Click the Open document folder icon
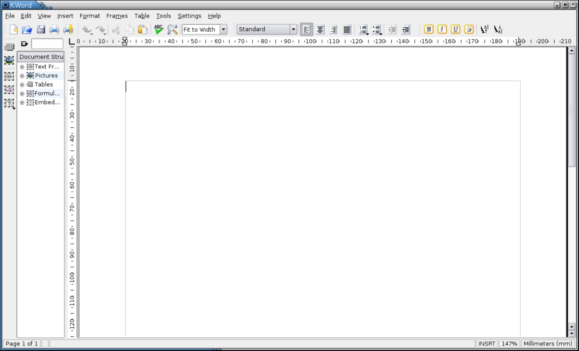 (27, 29)
